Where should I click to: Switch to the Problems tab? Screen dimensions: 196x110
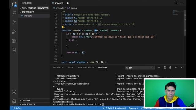click(58, 68)
